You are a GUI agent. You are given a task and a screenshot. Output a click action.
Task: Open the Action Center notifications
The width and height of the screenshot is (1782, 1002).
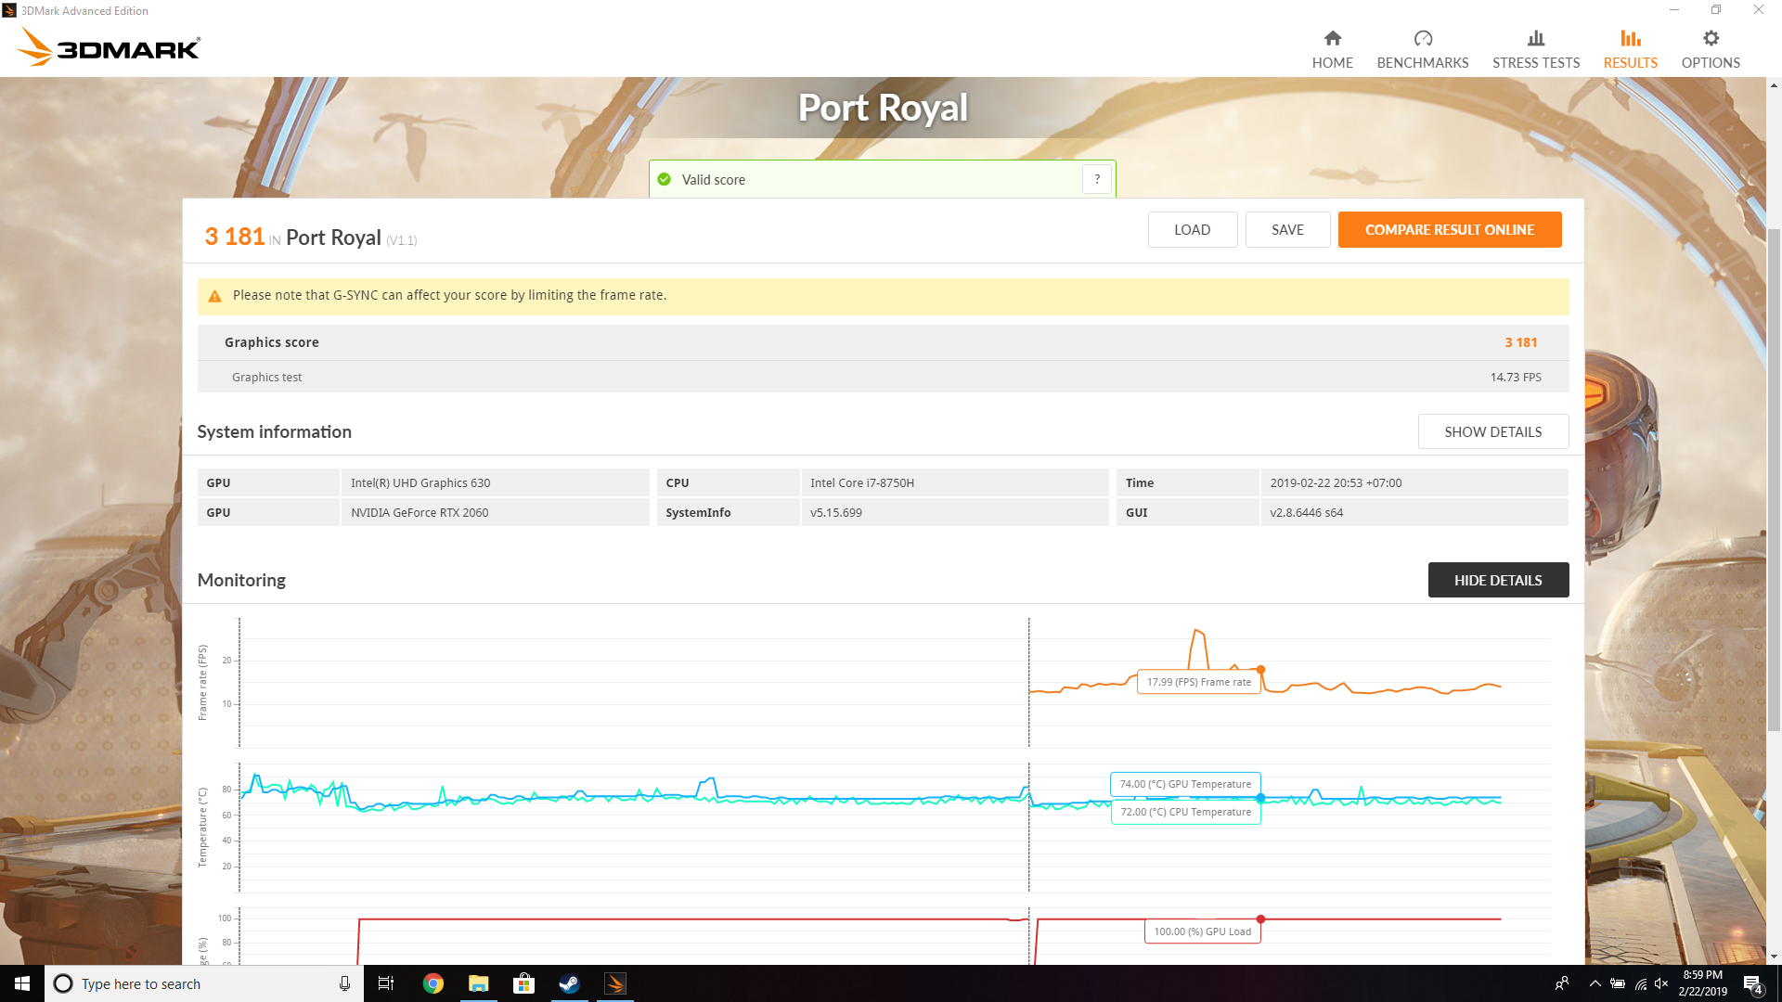coord(1753,983)
